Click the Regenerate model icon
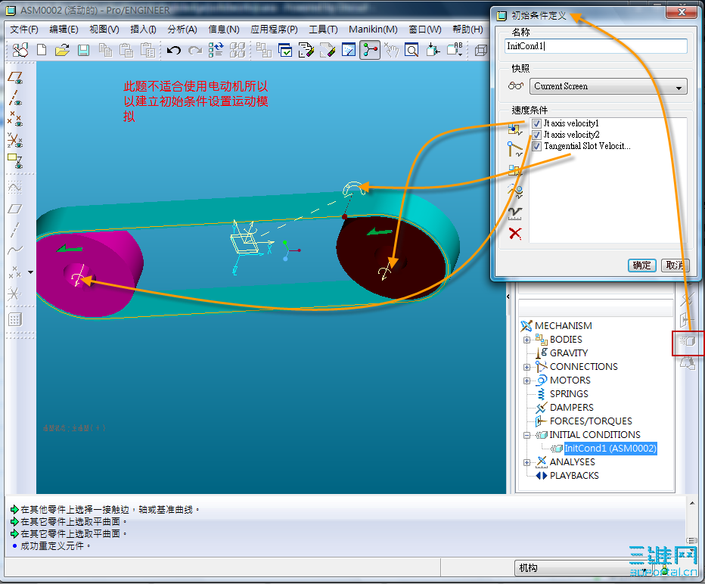 point(216,50)
